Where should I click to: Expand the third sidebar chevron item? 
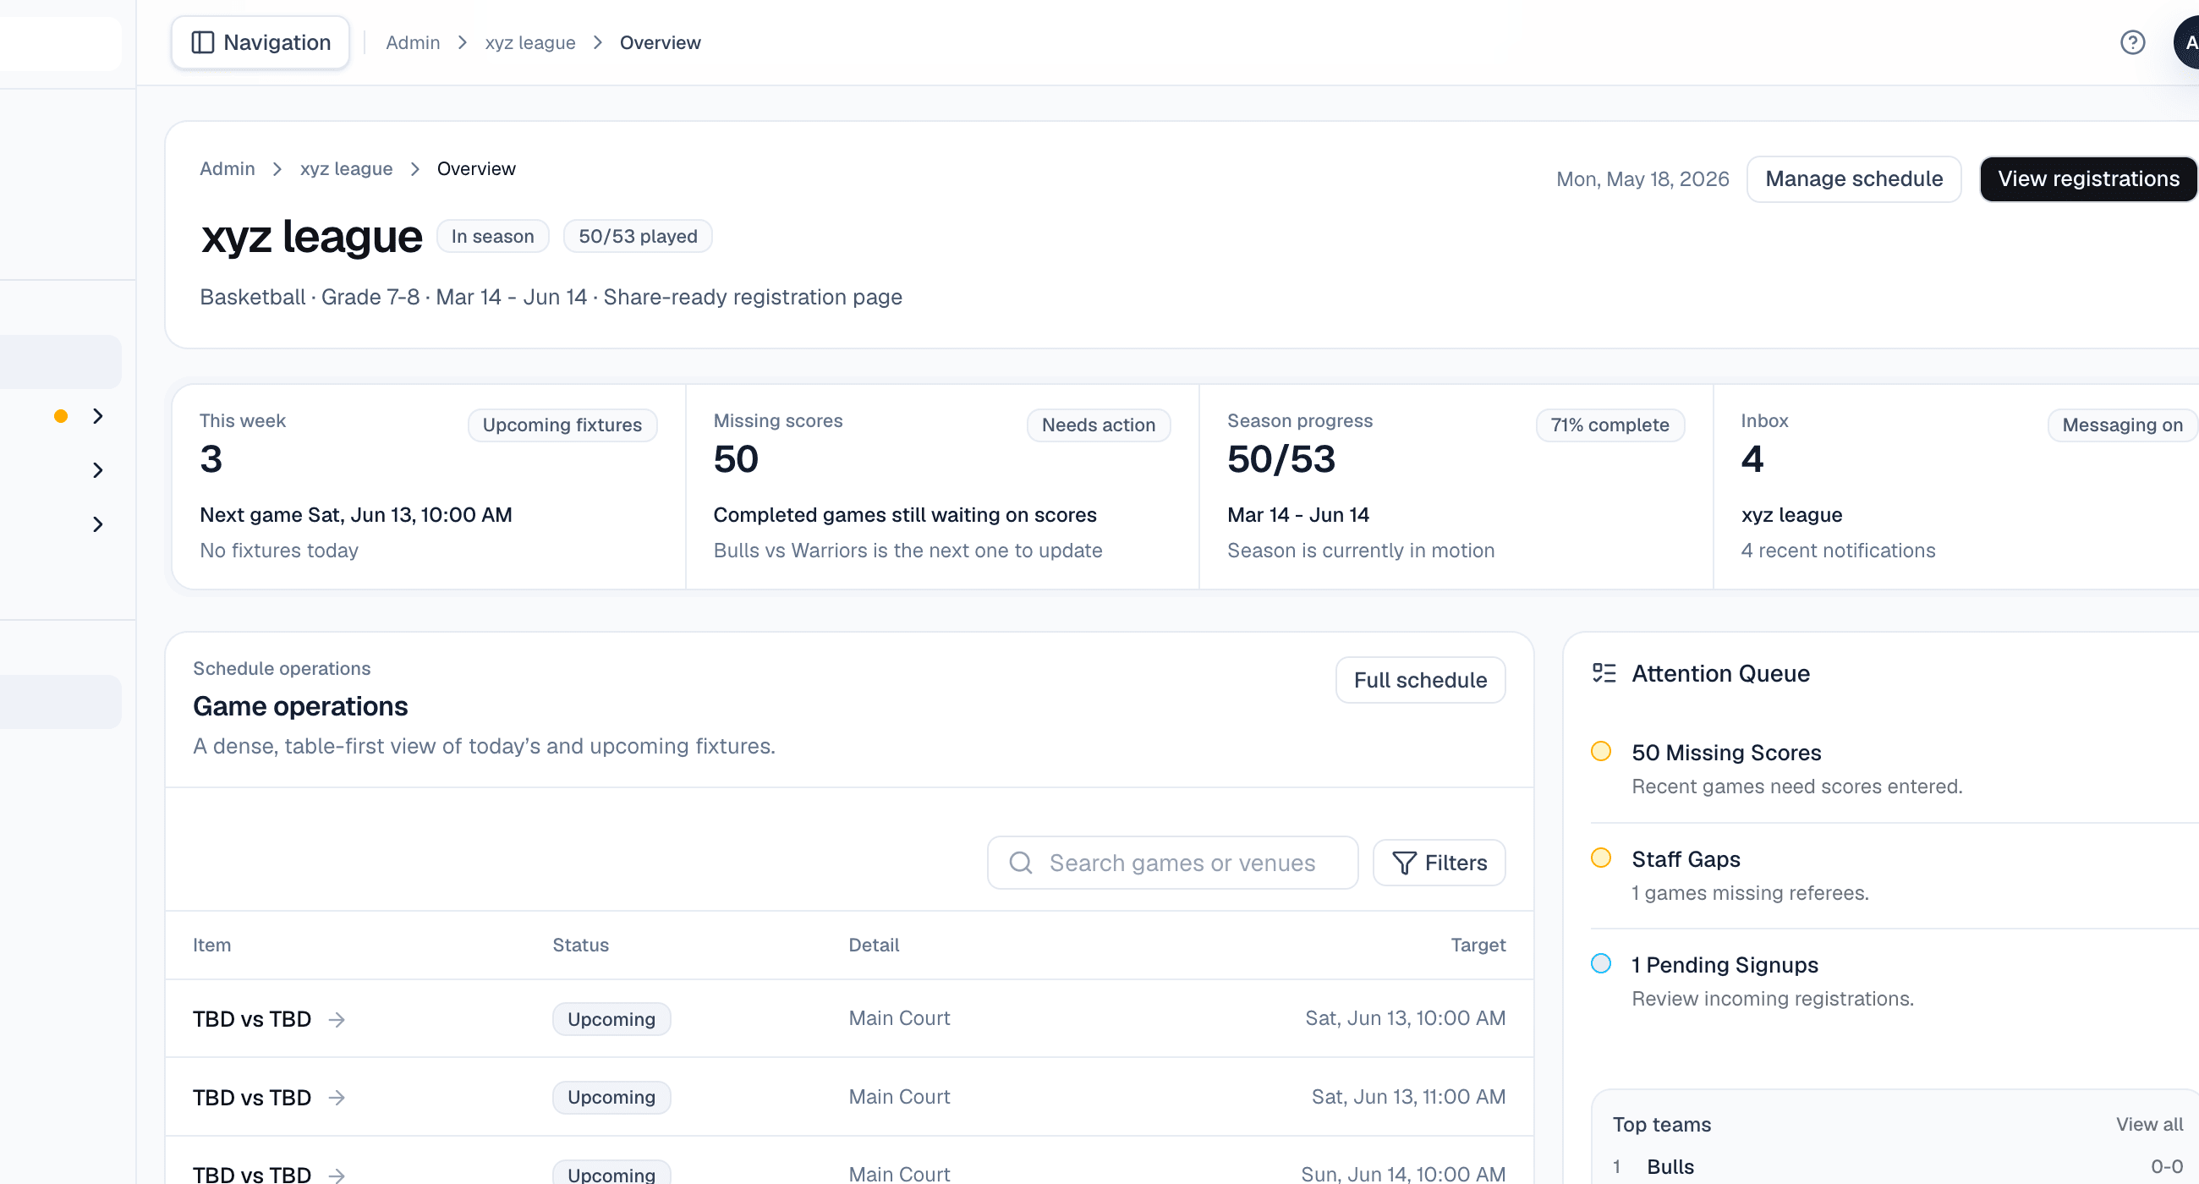click(x=98, y=524)
